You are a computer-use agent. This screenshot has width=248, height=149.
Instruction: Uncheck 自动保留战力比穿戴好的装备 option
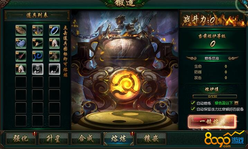(x=193, y=109)
